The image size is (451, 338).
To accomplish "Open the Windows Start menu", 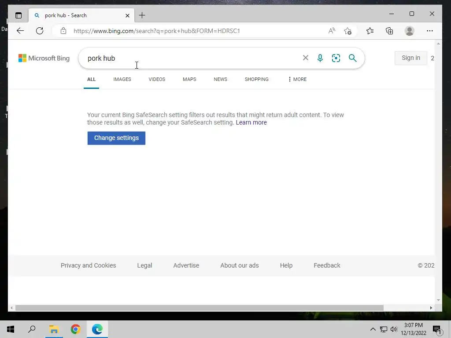I will pyautogui.click(x=11, y=329).
